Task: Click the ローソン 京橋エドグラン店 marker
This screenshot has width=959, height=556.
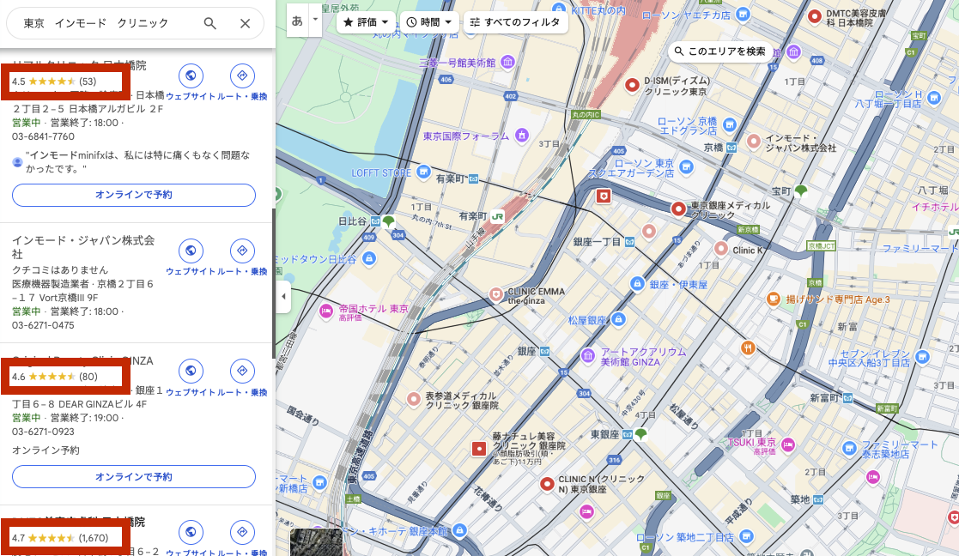Action: point(729,125)
